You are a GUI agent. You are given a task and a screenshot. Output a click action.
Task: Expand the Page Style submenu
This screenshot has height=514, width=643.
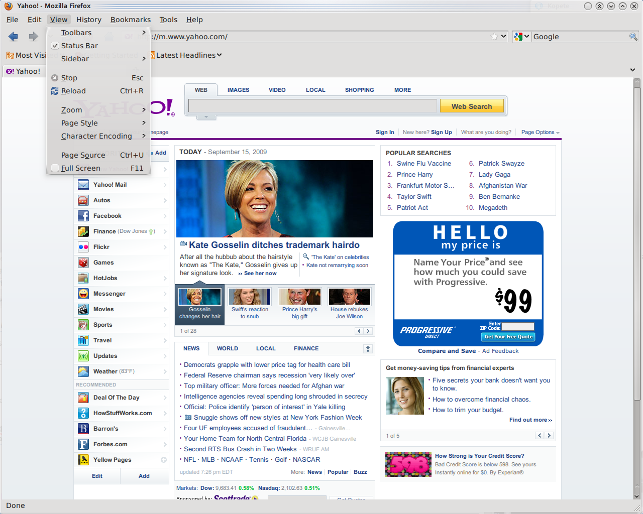click(98, 123)
